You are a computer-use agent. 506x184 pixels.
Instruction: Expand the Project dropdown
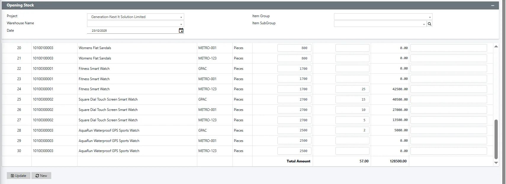tap(181, 17)
